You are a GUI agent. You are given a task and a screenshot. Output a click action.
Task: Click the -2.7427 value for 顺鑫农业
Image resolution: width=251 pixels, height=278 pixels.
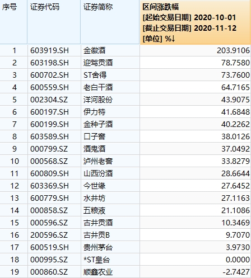[x=236, y=272]
